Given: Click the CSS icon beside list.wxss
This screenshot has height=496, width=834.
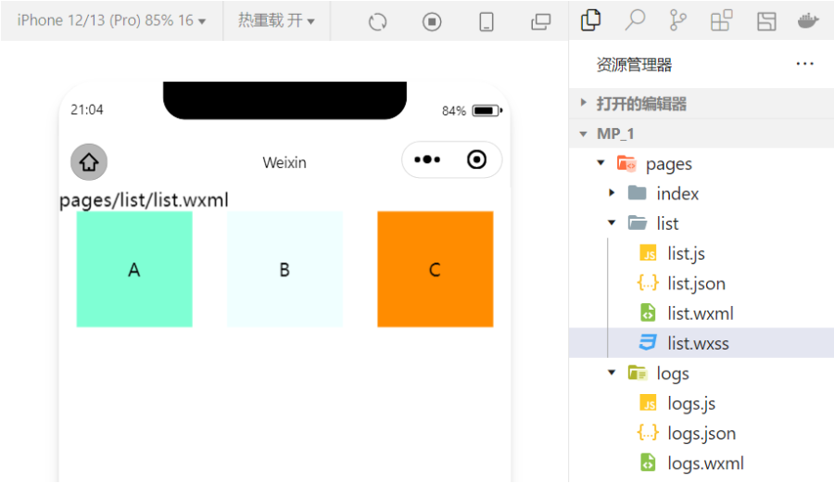Looking at the screenshot, I should 648,342.
